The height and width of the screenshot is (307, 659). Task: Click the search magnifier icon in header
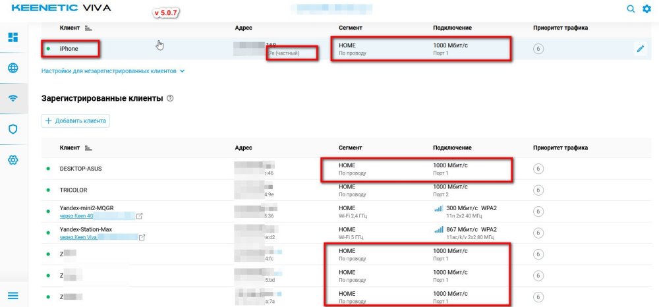(x=631, y=9)
